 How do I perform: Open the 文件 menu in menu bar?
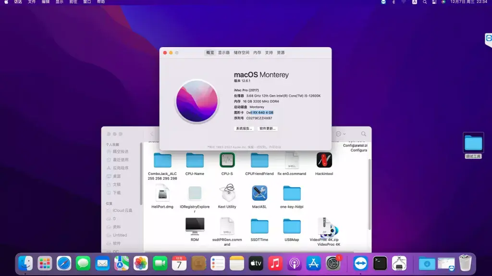(x=32, y=2)
